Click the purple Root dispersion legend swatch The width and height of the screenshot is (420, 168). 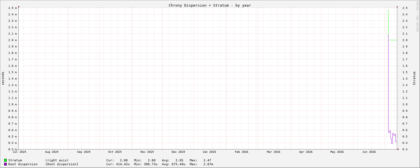coord(5,164)
